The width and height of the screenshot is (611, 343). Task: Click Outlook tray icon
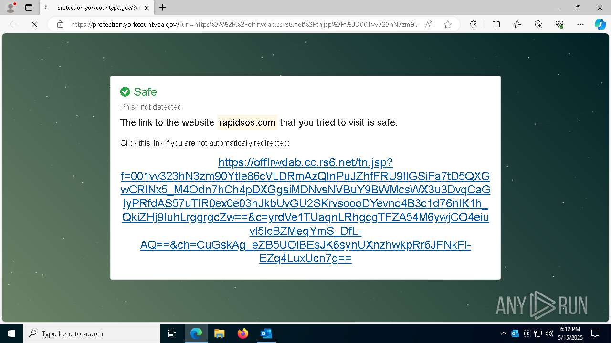(515, 333)
